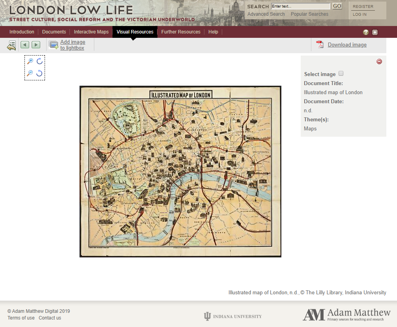Click the REGISTER link
This screenshot has height=327, width=397.
[x=363, y=7]
